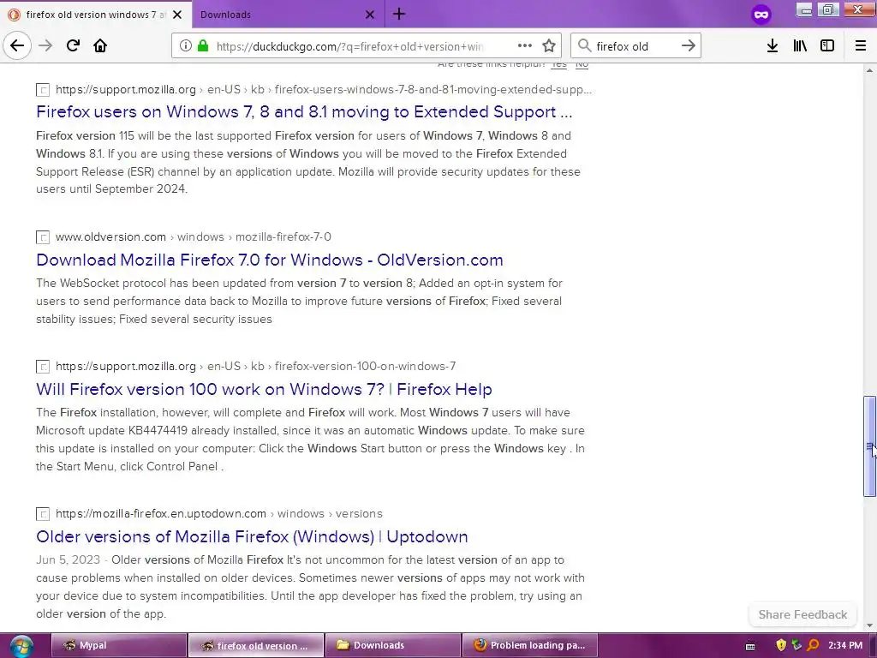Click the firefox old search box
This screenshot has height=658, width=877.
pyautogui.click(x=635, y=46)
